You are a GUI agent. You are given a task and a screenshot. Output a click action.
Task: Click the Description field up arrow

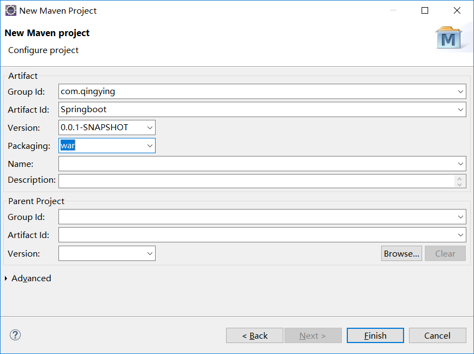459,179
